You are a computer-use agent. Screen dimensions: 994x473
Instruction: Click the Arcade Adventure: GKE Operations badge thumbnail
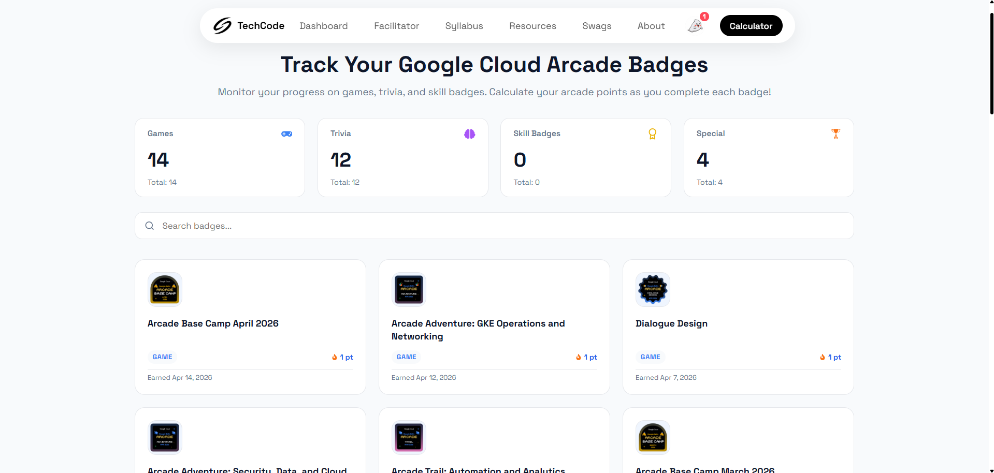click(408, 289)
